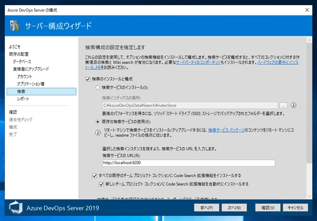Select the レポート step

(23, 99)
